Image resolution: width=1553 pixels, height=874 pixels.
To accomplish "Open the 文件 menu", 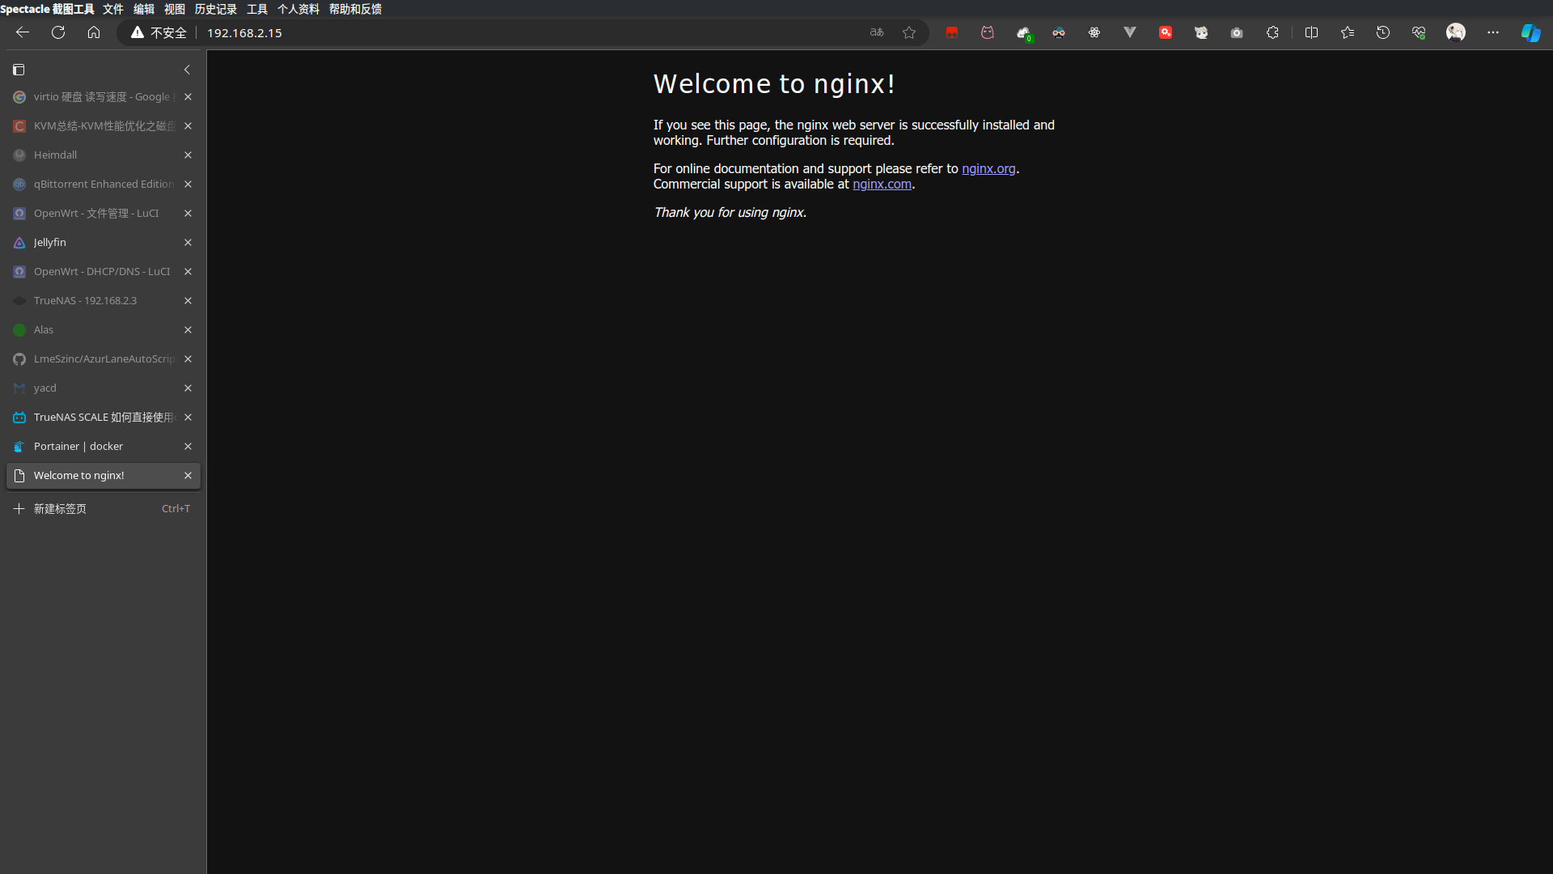I will 113,9.
